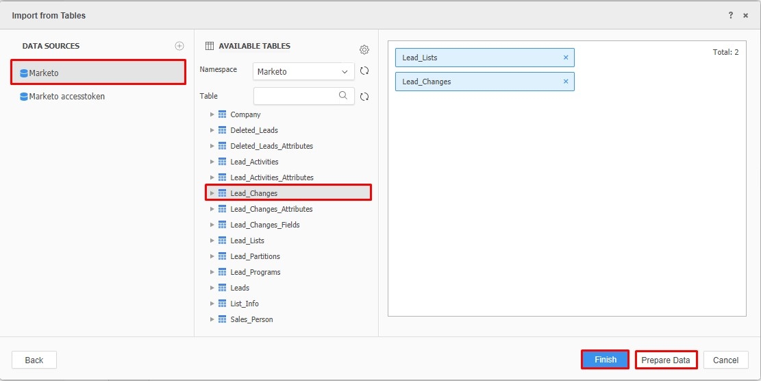Go Back to the previous step
Image resolution: width=761 pixels, height=381 pixels.
tap(34, 360)
